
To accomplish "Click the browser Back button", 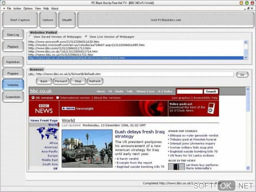I will (44, 81).
